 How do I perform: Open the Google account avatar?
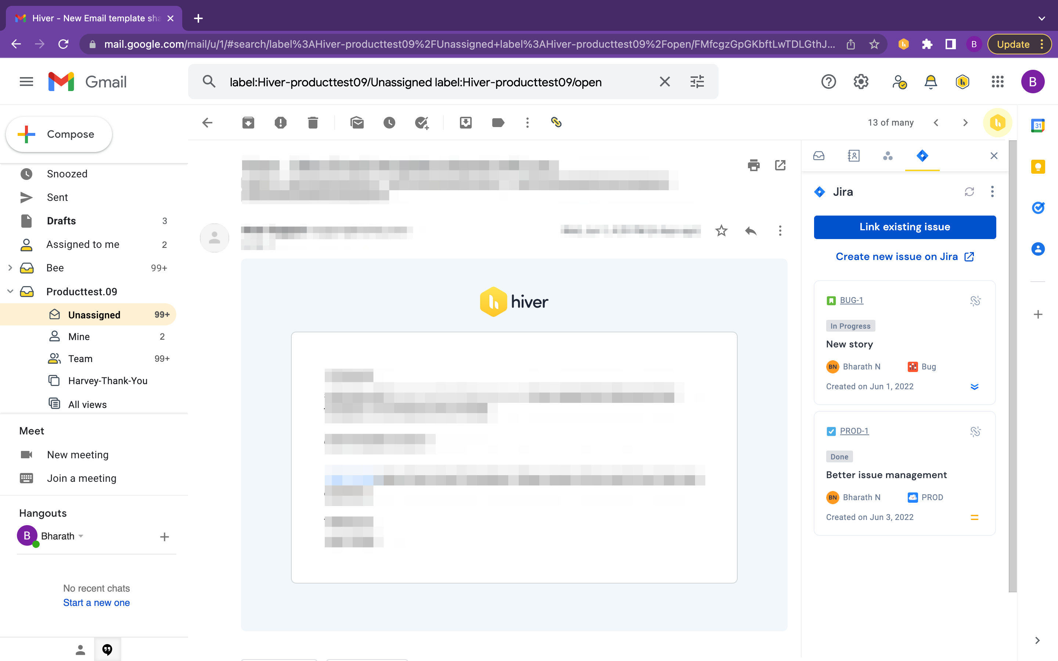click(x=1033, y=82)
